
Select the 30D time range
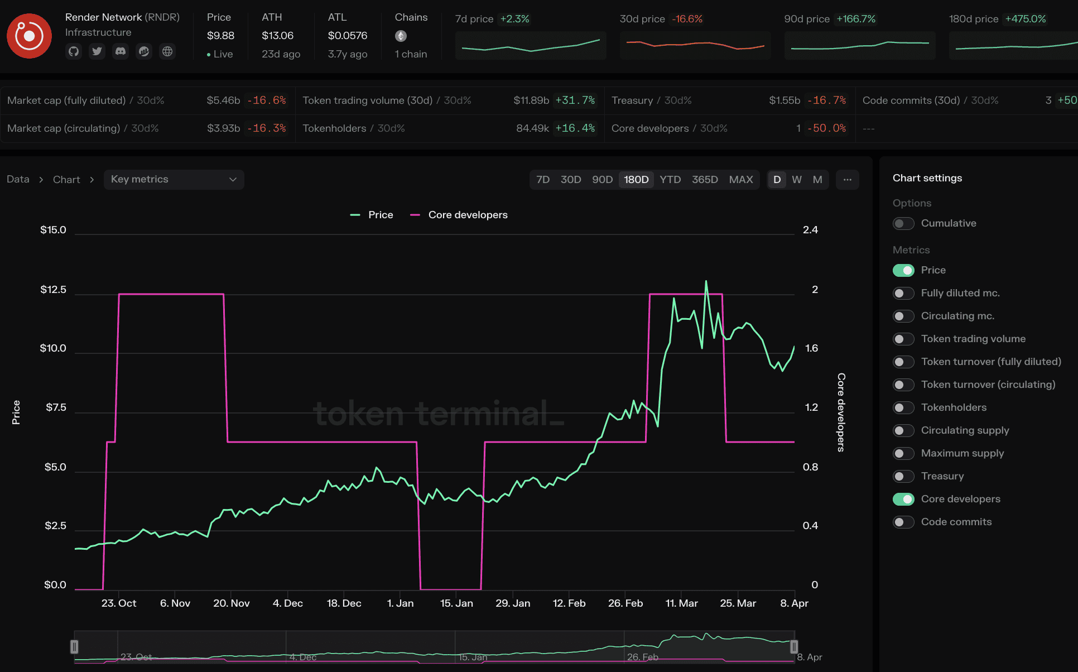(x=570, y=180)
